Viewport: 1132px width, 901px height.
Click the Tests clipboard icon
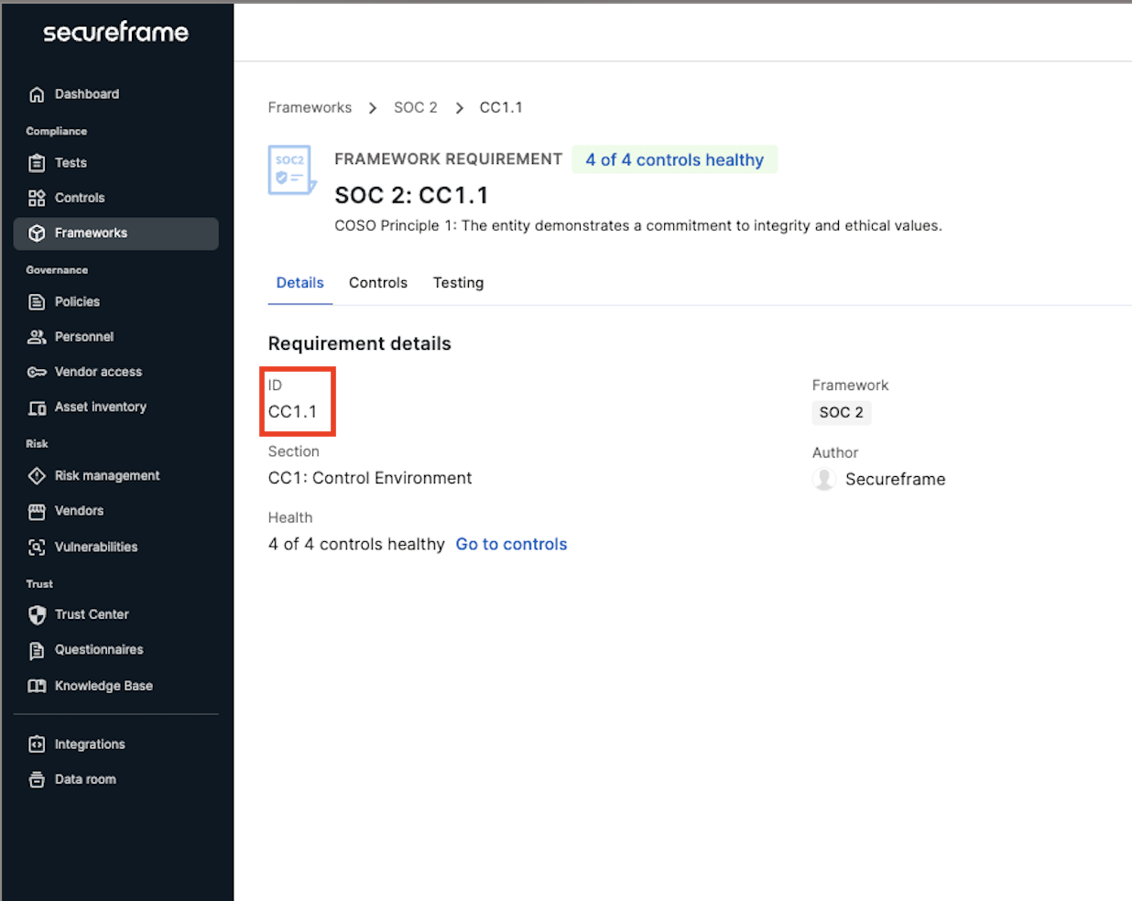[37, 163]
